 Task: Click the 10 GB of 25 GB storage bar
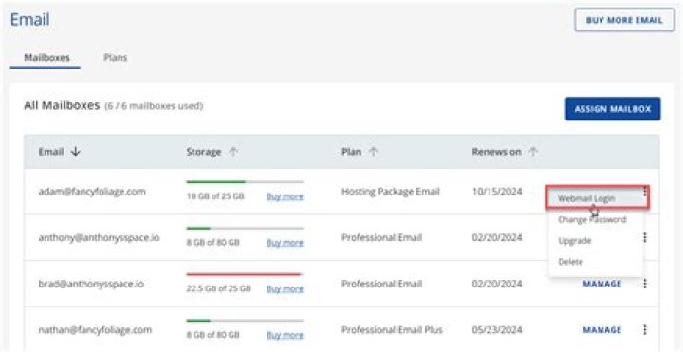(x=245, y=181)
